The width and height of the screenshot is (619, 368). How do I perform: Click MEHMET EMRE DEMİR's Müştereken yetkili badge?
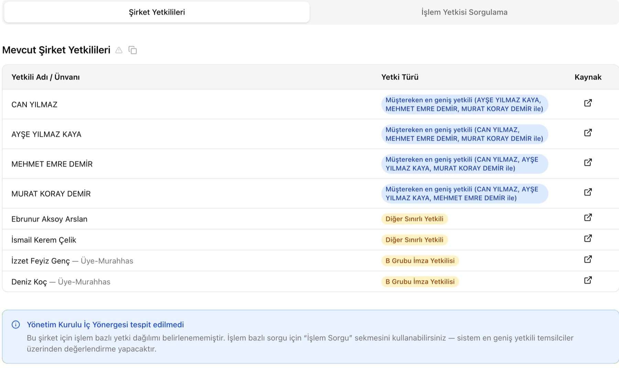464,164
